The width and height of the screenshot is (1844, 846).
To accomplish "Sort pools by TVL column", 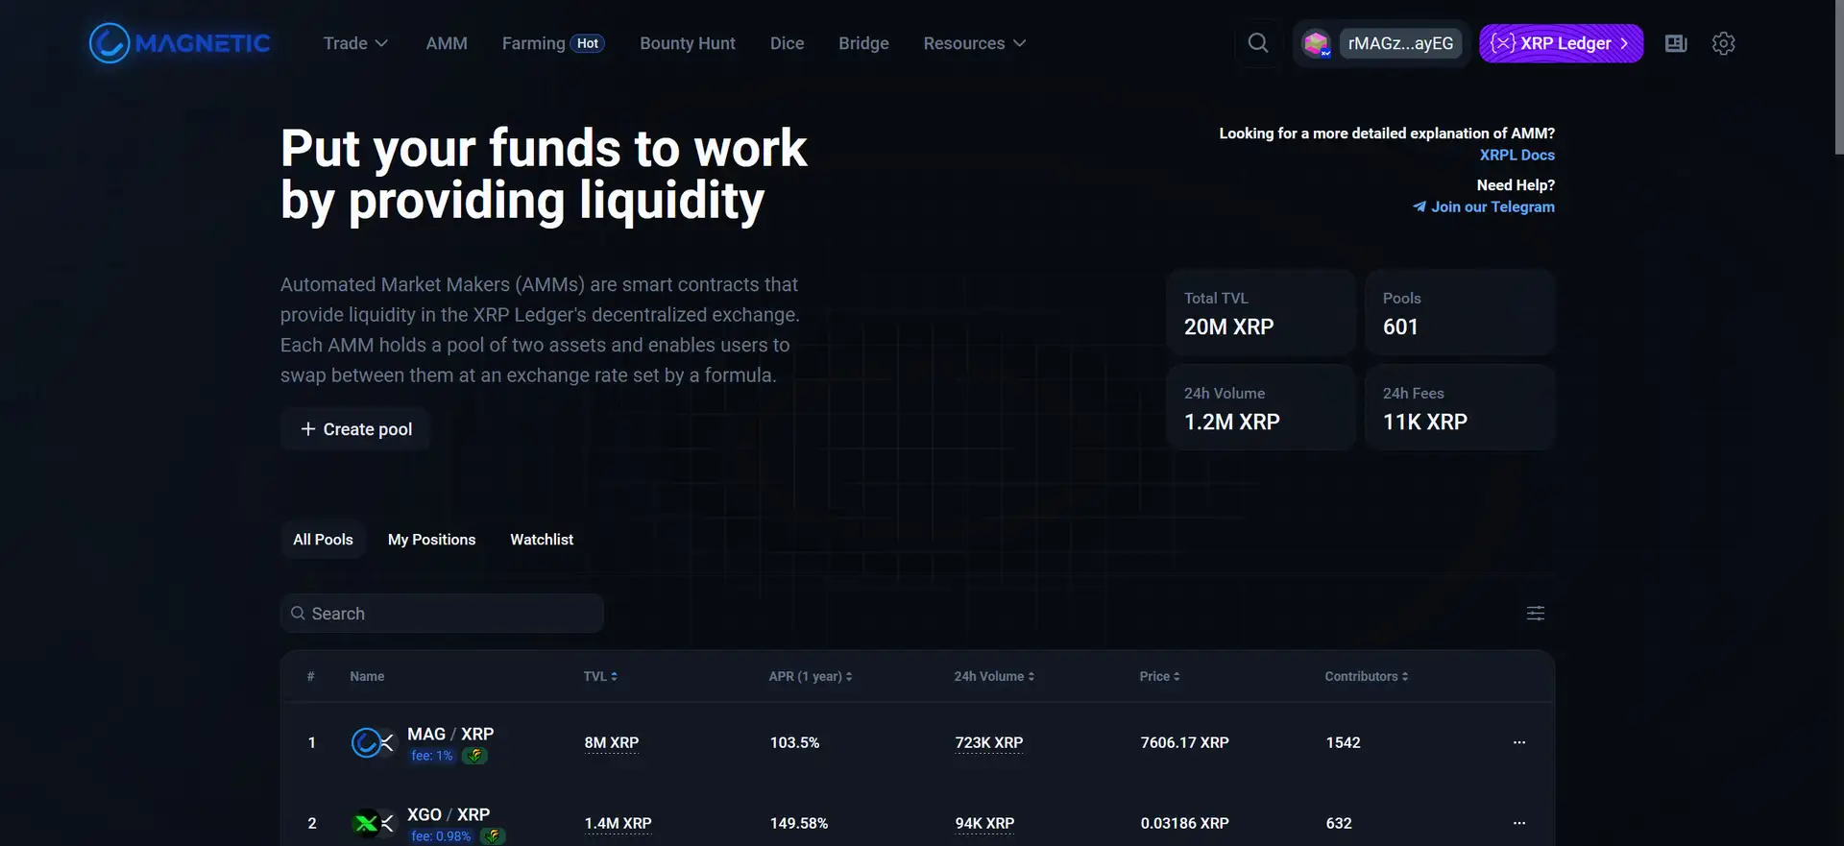I will click(600, 676).
